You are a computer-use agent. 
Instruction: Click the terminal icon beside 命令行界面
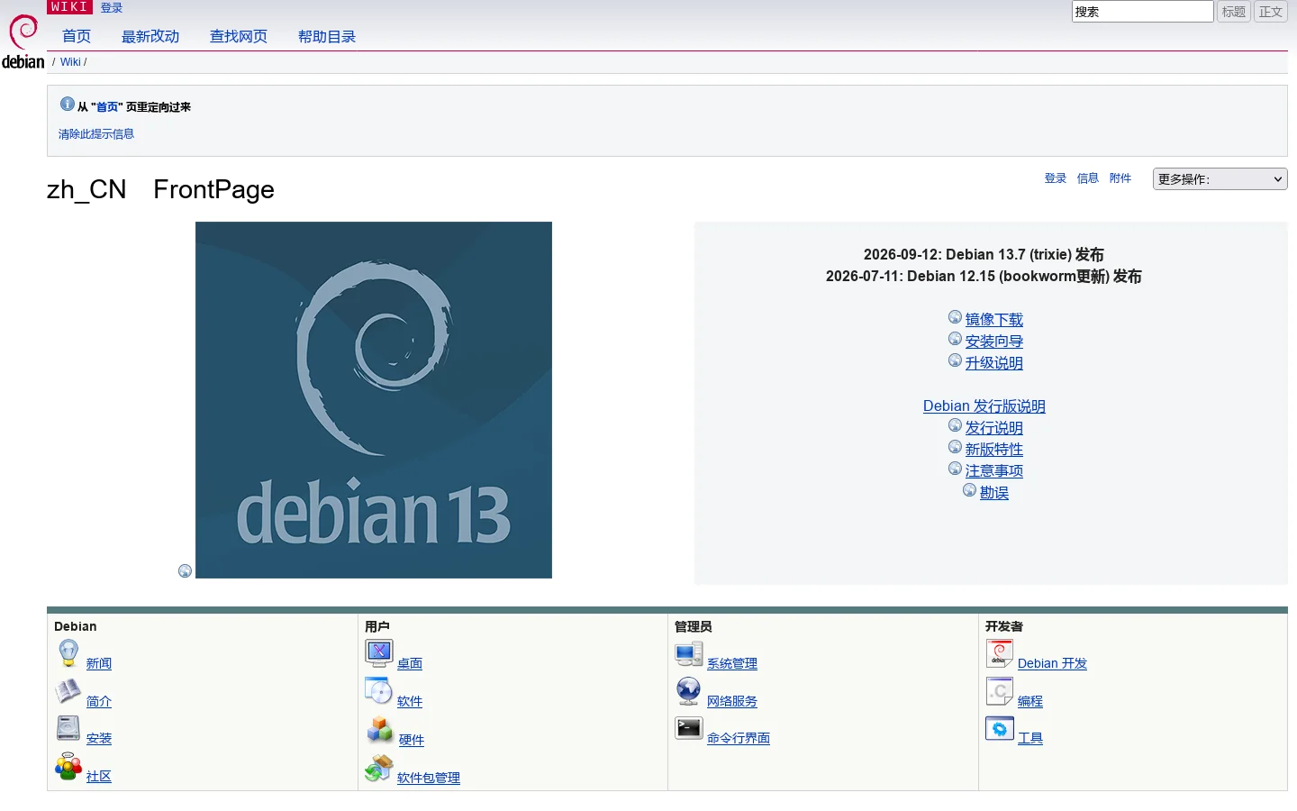689,728
